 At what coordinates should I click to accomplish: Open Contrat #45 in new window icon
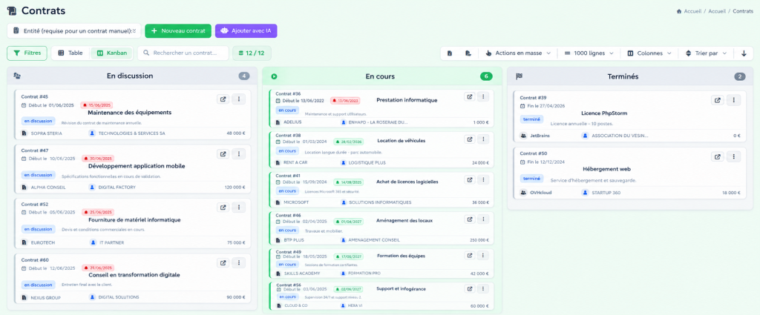[x=223, y=99]
